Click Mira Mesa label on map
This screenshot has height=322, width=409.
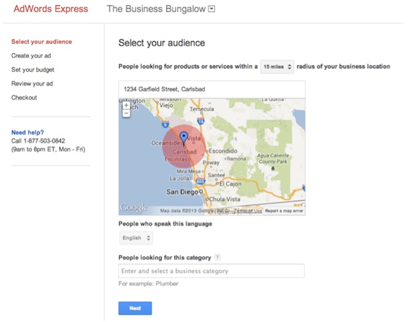pyautogui.click(x=188, y=171)
